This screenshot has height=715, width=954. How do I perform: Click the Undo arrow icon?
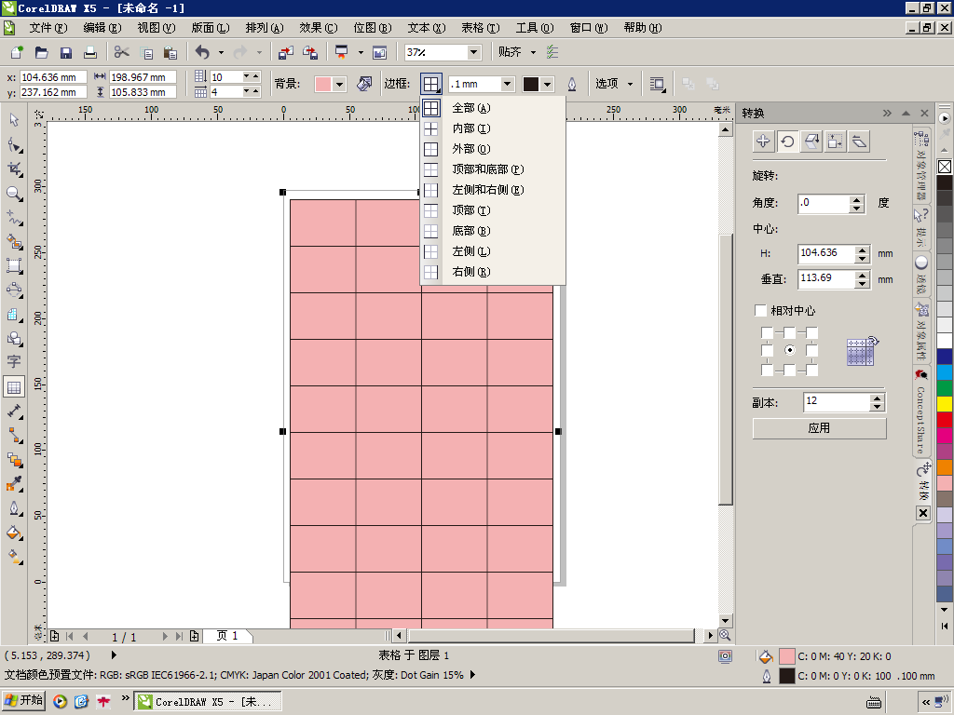pos(202,53)
